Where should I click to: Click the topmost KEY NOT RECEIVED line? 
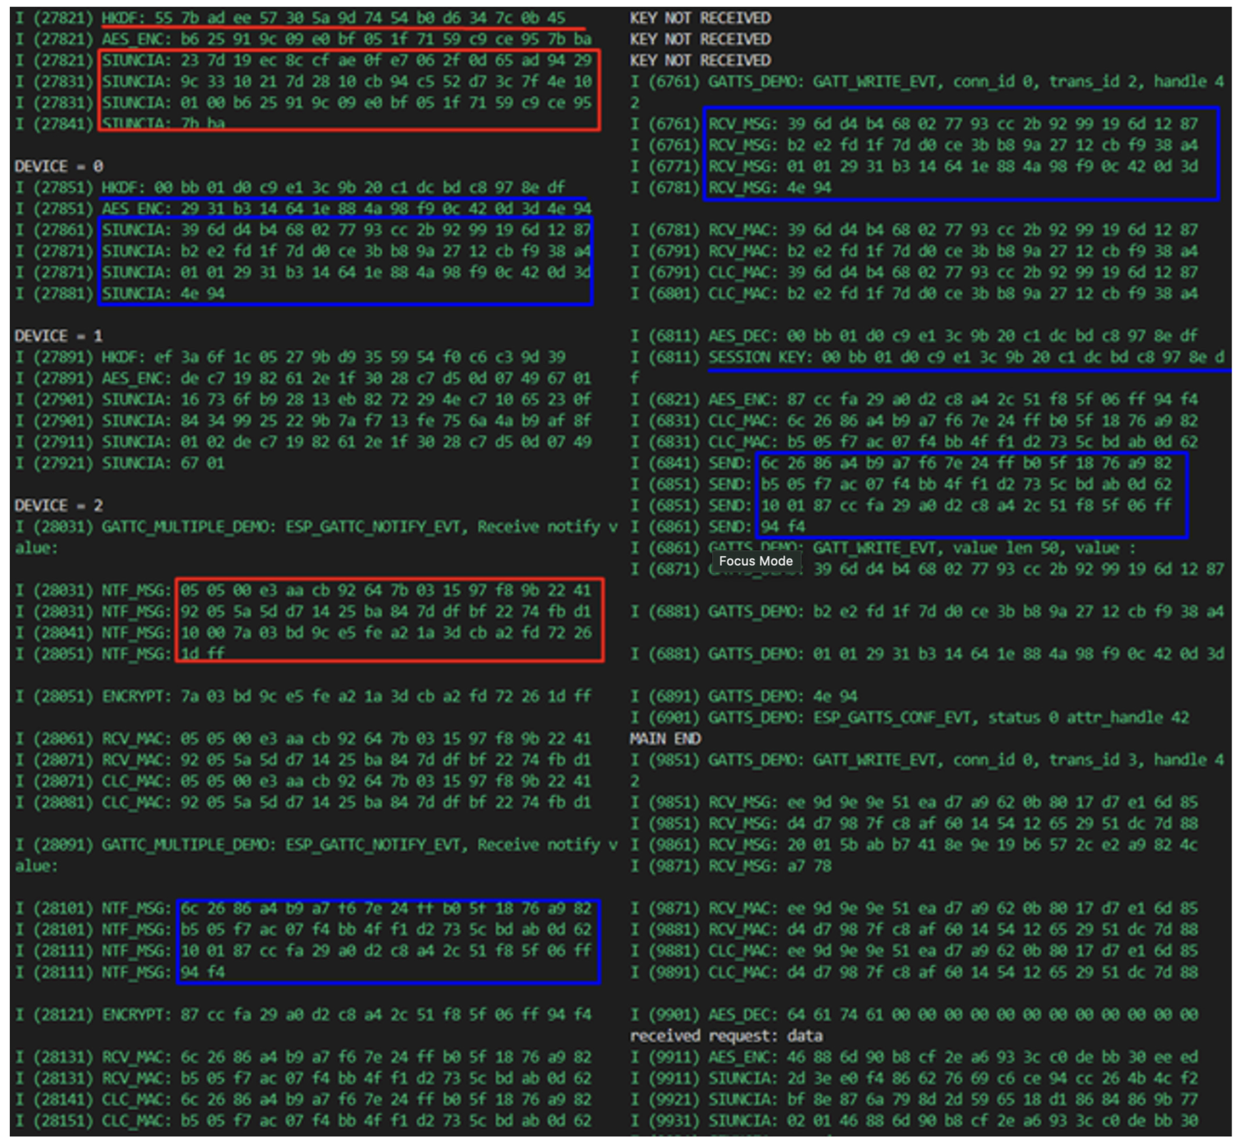point(700,18)
